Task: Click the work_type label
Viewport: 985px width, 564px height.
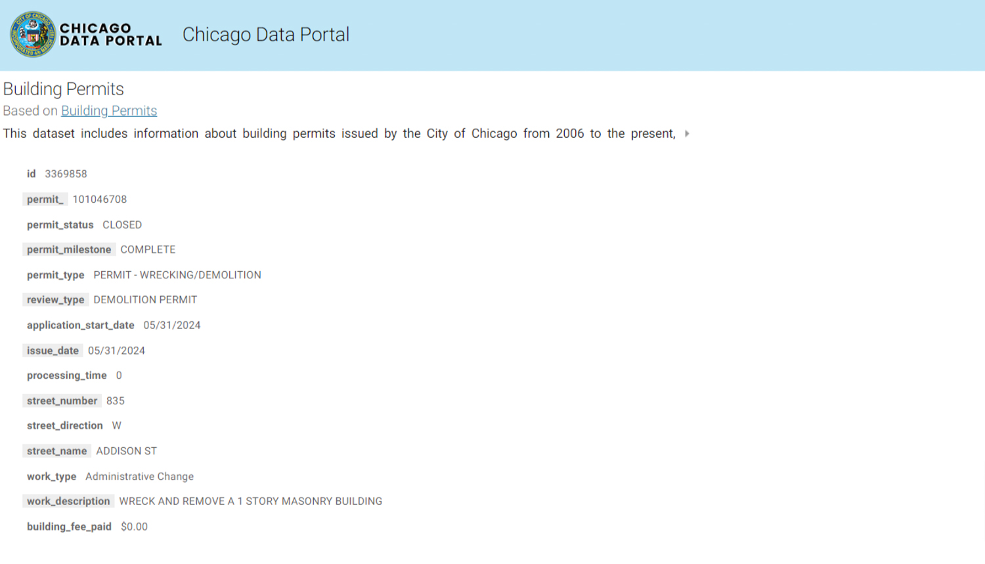Action: click(x=52, y=477)
